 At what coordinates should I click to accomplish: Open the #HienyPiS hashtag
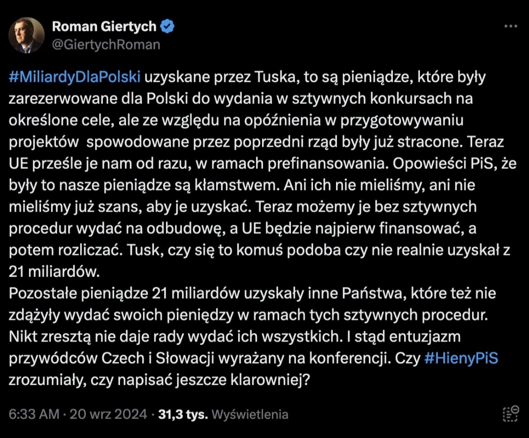(x=460, y=358)
